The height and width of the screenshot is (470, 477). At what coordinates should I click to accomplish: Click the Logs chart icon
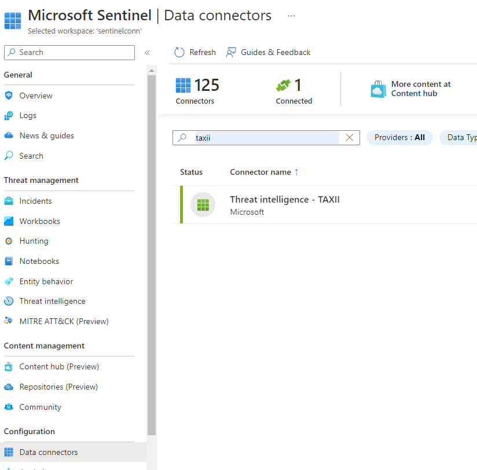click(x=9, y=116)
